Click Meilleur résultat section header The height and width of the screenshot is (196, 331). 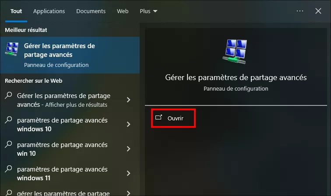click(26, 30)
